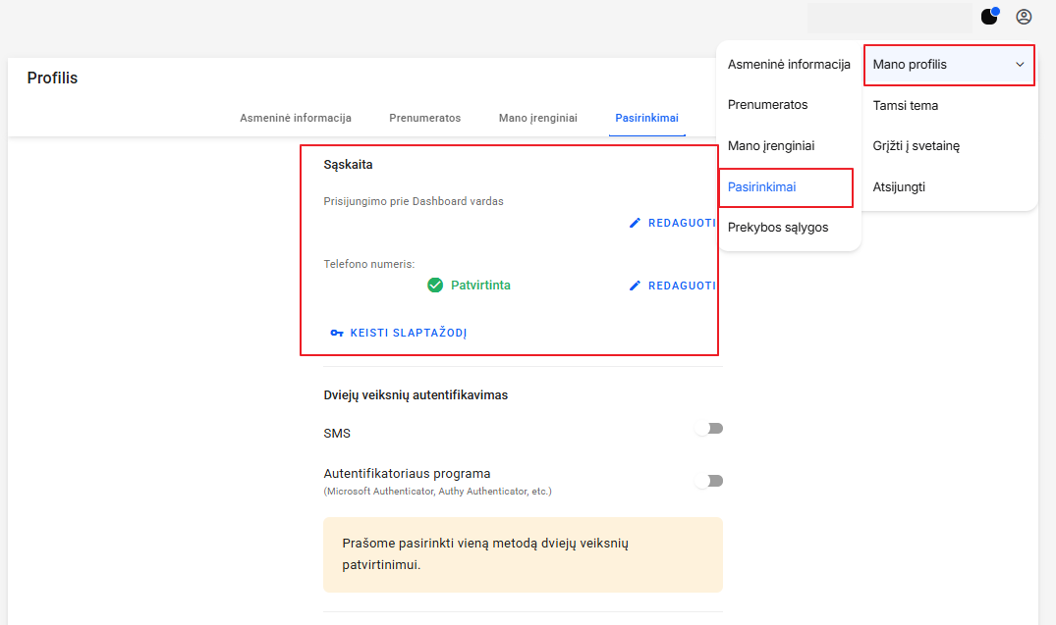Choose Mano įrenginiai in dropdown menu
The image size is (1056, 625).
[x=771, y=146]
